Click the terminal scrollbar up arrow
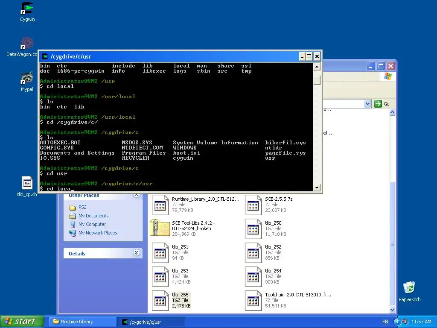Screen dimensions: 437x328 coord(317,67)
